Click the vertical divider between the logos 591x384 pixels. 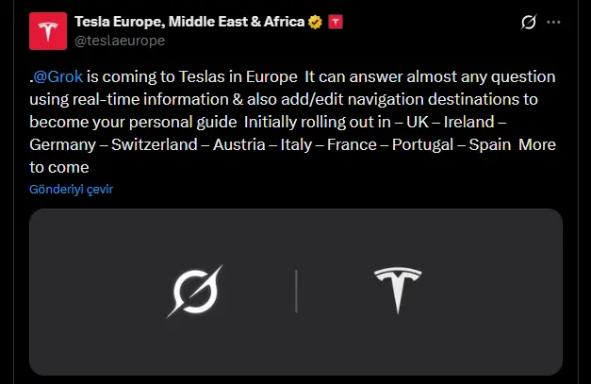point(297,291)
